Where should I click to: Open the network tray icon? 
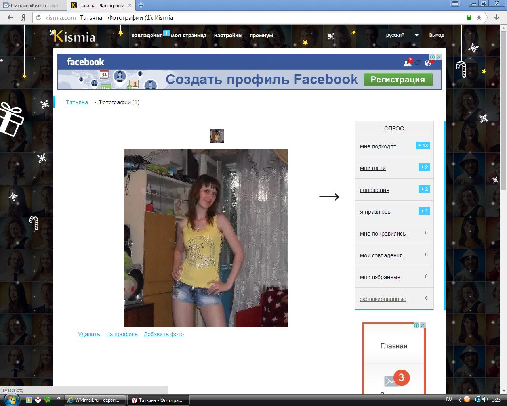478,400
